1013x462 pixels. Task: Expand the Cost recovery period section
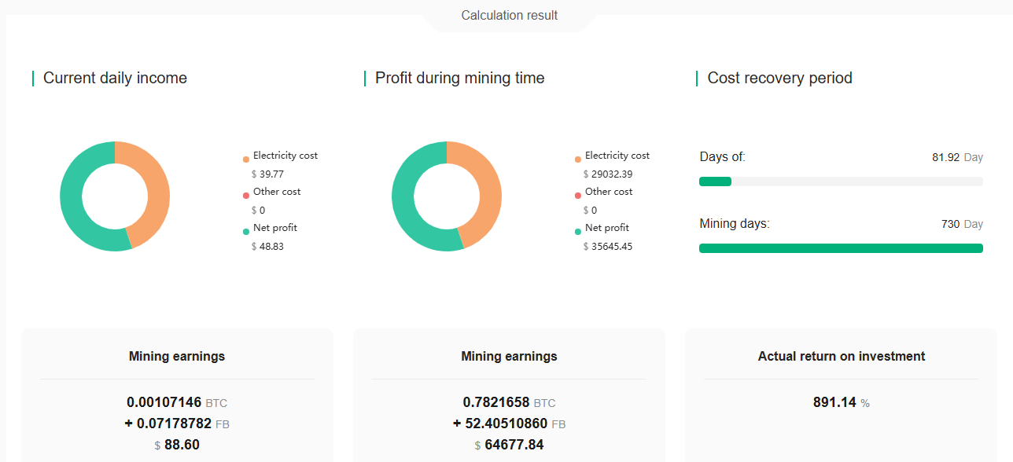pyautogui.click(x=779, y=78)
